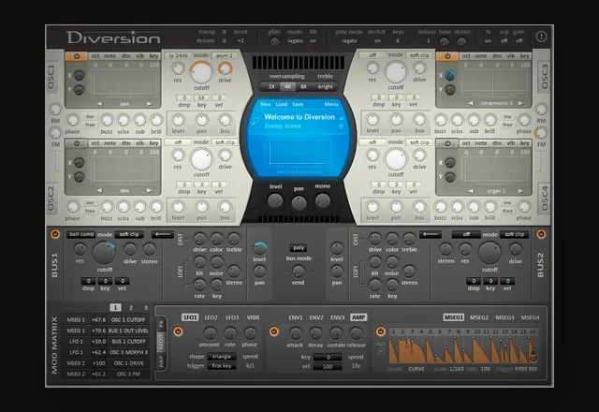Toggle OSC2 power button
599x412 pixels.
(77, 143)
